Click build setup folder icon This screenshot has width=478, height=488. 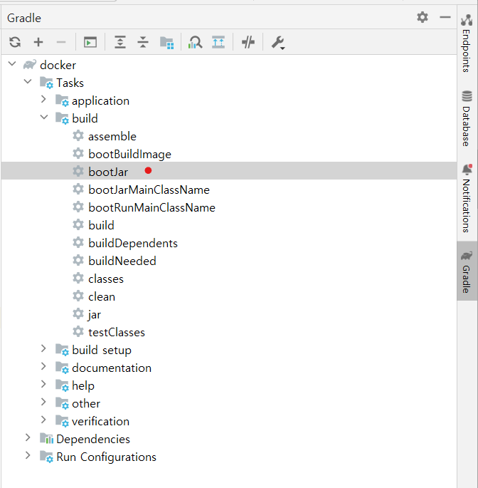point(62,350)
